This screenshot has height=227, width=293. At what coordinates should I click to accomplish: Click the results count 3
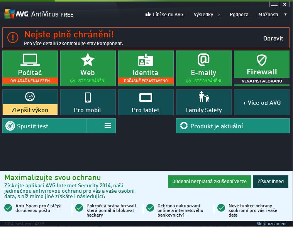click(219, 15)
